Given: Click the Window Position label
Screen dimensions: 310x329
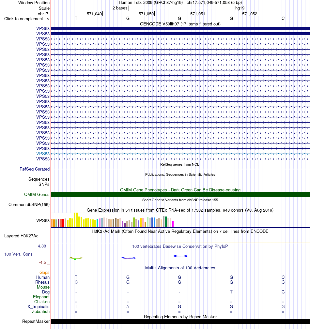Looking at the screenshot, I should click(34, 3).
